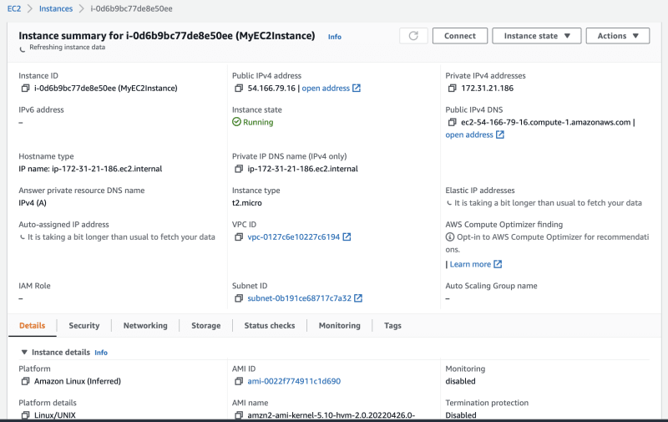Copy the Platform details Linux/UNIX

tap(25, 415)
